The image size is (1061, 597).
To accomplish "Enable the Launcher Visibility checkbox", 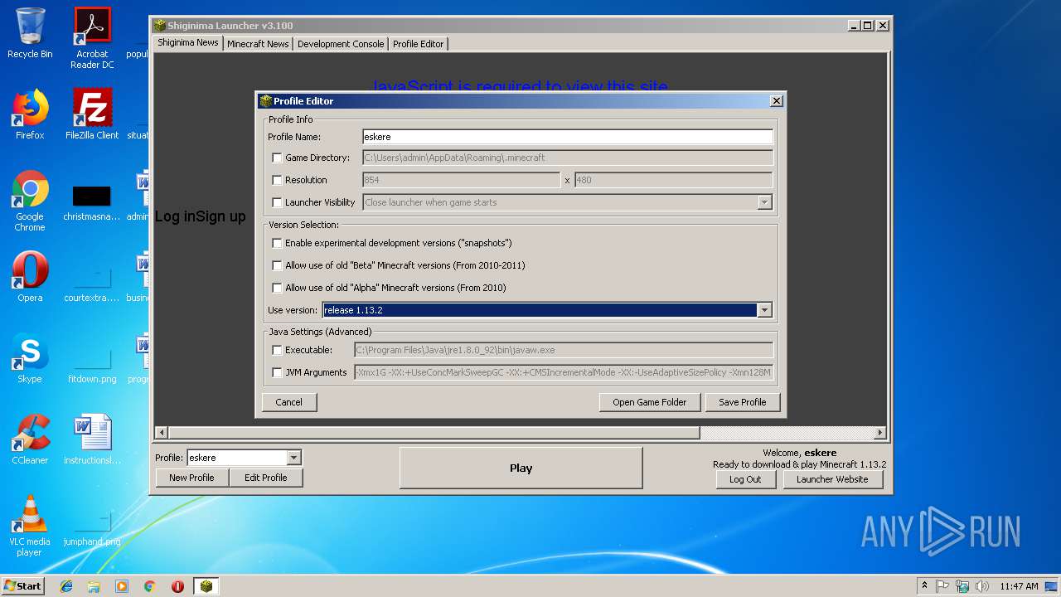I will [277, 202].
